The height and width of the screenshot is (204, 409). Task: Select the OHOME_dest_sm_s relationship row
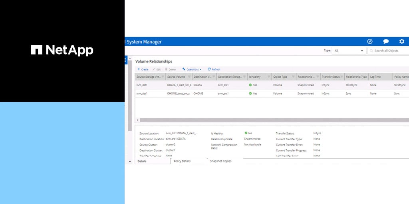coord(179,94)
